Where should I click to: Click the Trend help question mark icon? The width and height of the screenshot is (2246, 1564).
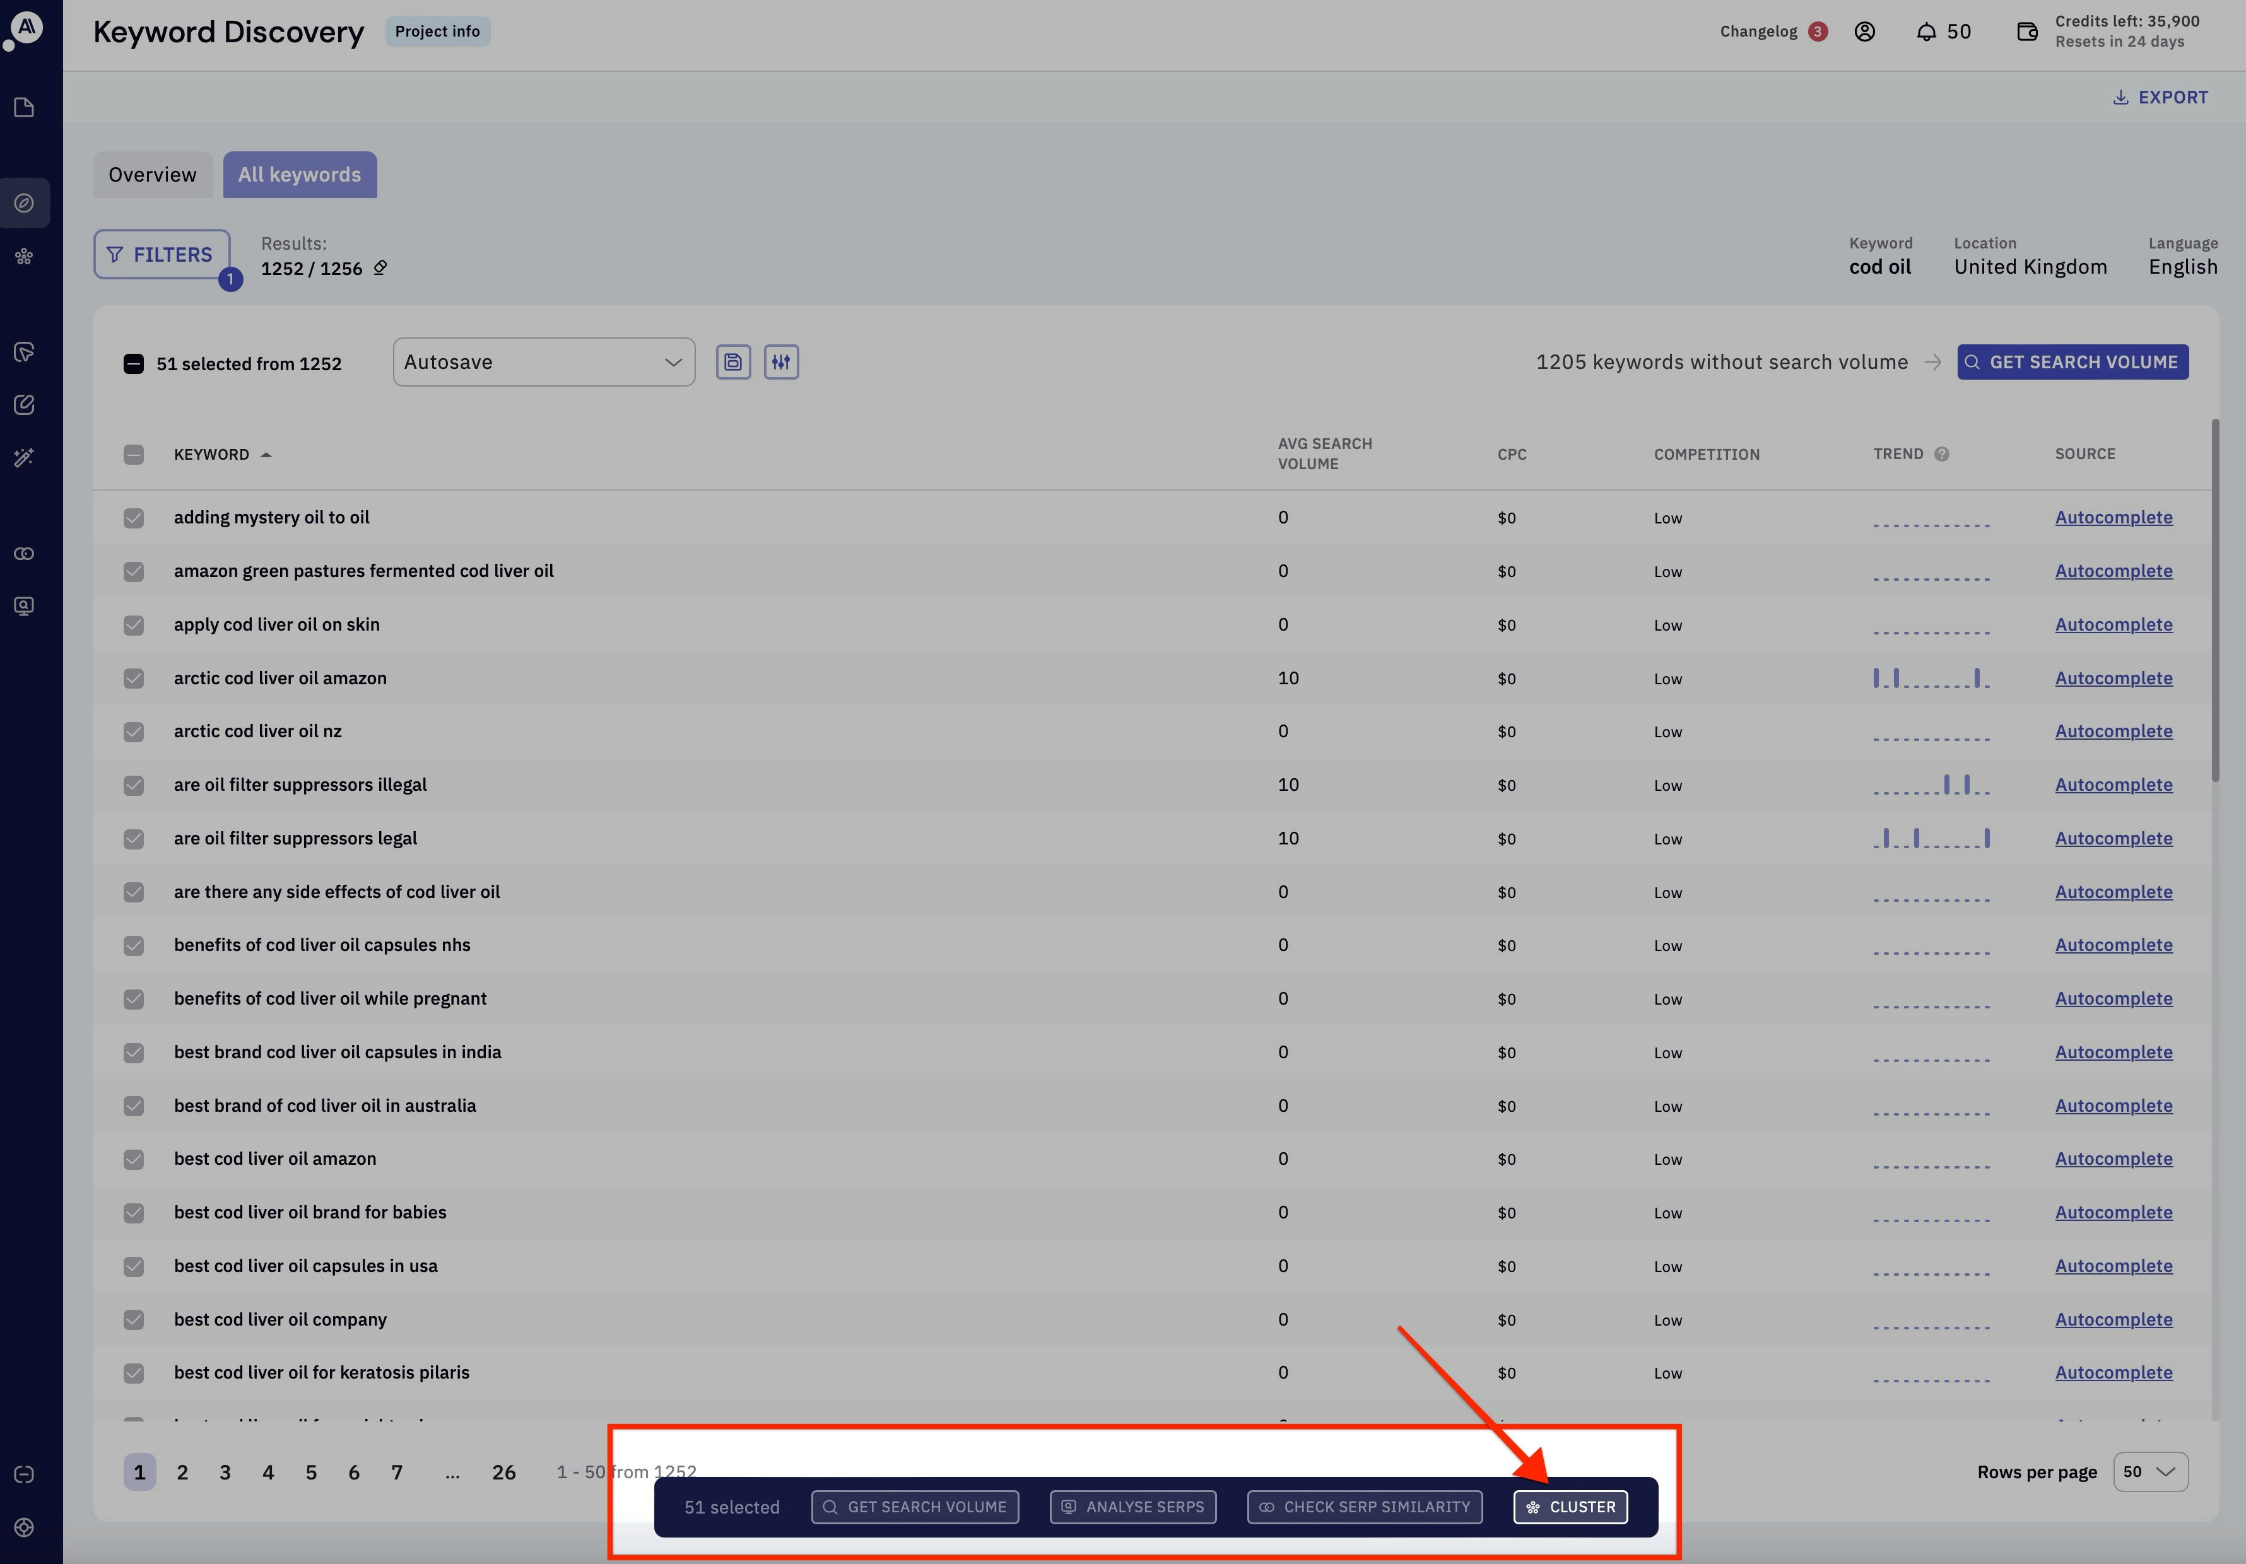pyautogui.click(x=1942, y=454)
